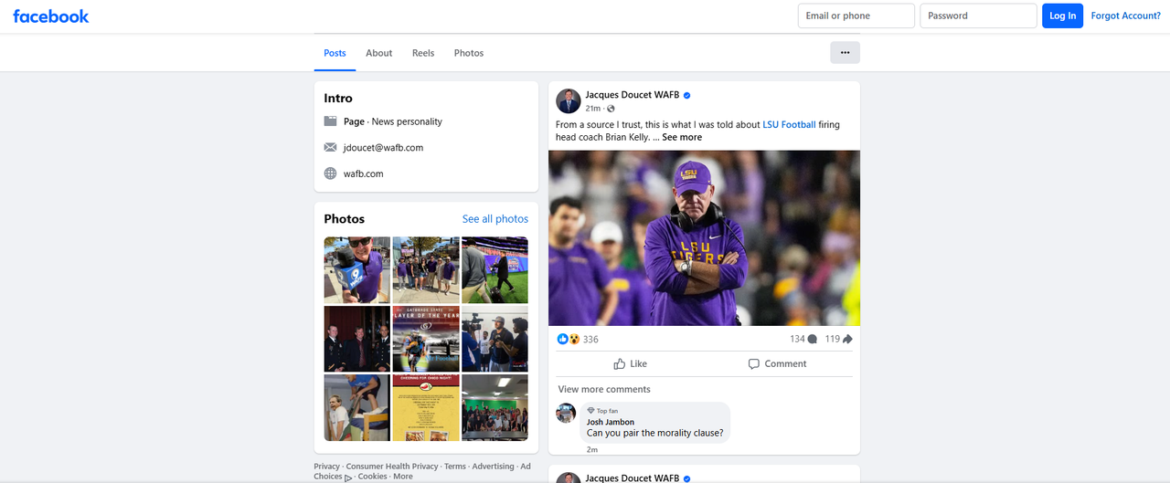Open the three-dot page options menu
Image resolution: width=1170 pixels, height=483 pixels.
click(x=845, y=53)
